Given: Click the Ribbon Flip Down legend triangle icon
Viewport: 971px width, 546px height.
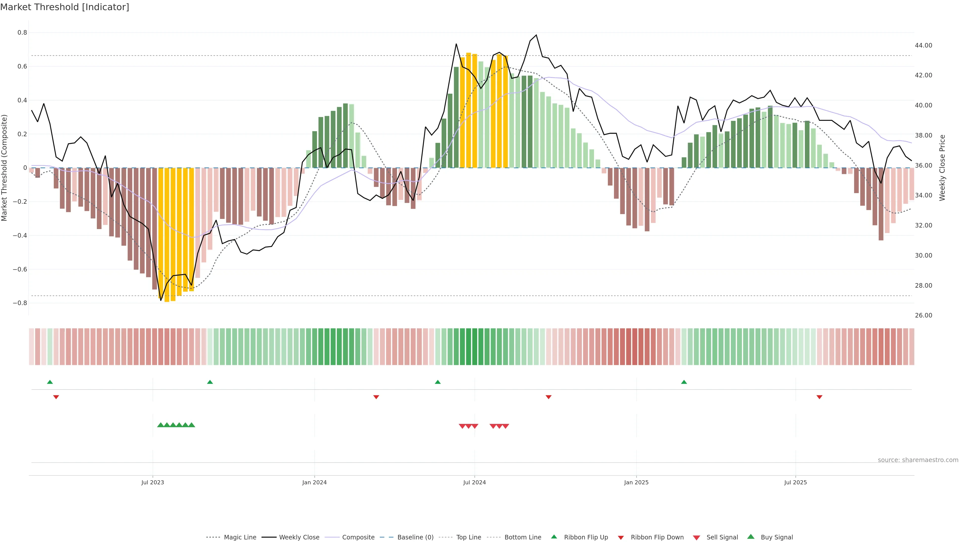Looking at the screenshot, I should pyautogui.click(x=621, y=538).
